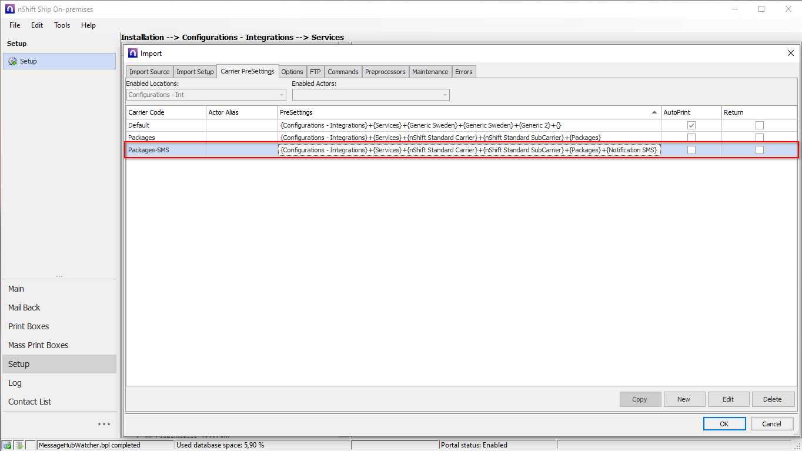The image size is (802, 451).
Task: Click the Edit button
Action: (x=728, y=399)
